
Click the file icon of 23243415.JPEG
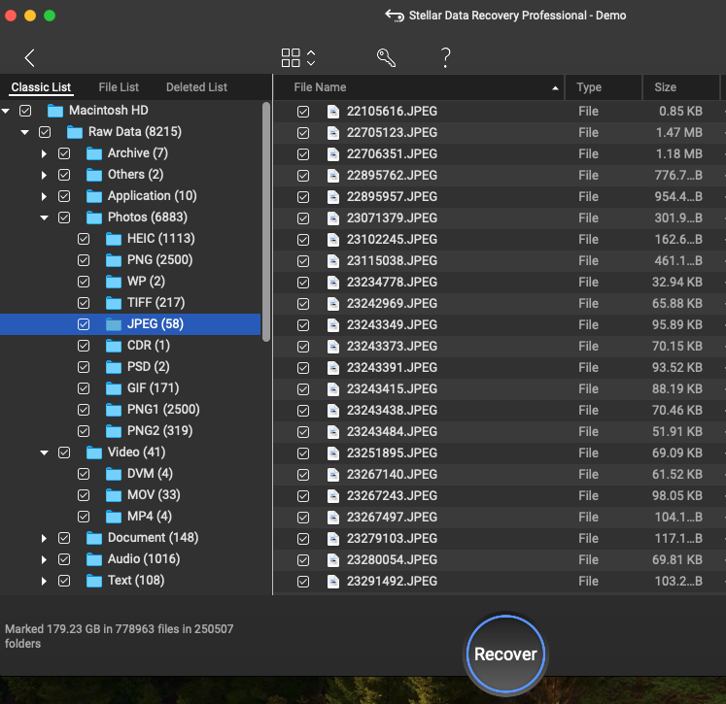click(x=333, y=389)
